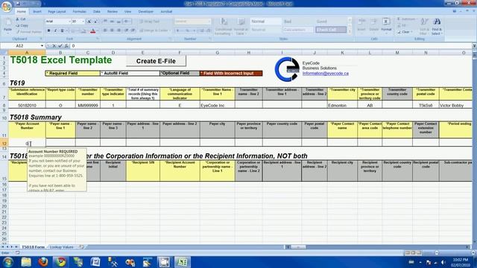
Task: Activate the Format Painter
Action: tap(29, 31)
